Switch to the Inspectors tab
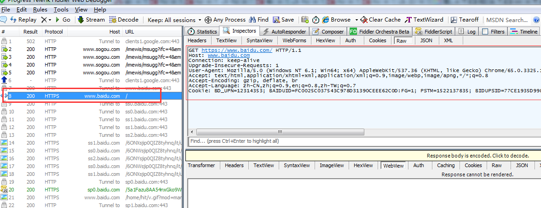541x208 pixels. point(240,31)
